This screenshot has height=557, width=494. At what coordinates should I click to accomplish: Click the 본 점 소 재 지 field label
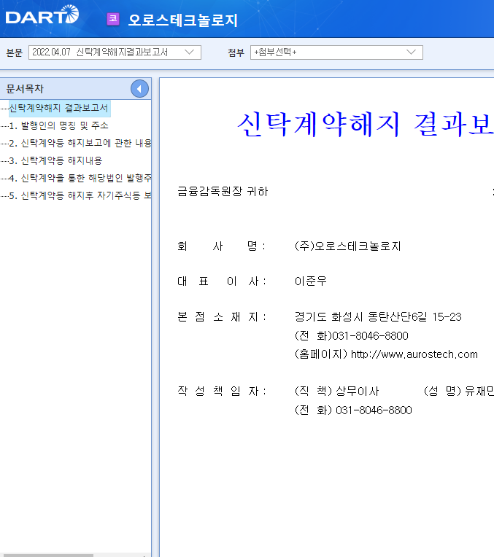[221, 316]
